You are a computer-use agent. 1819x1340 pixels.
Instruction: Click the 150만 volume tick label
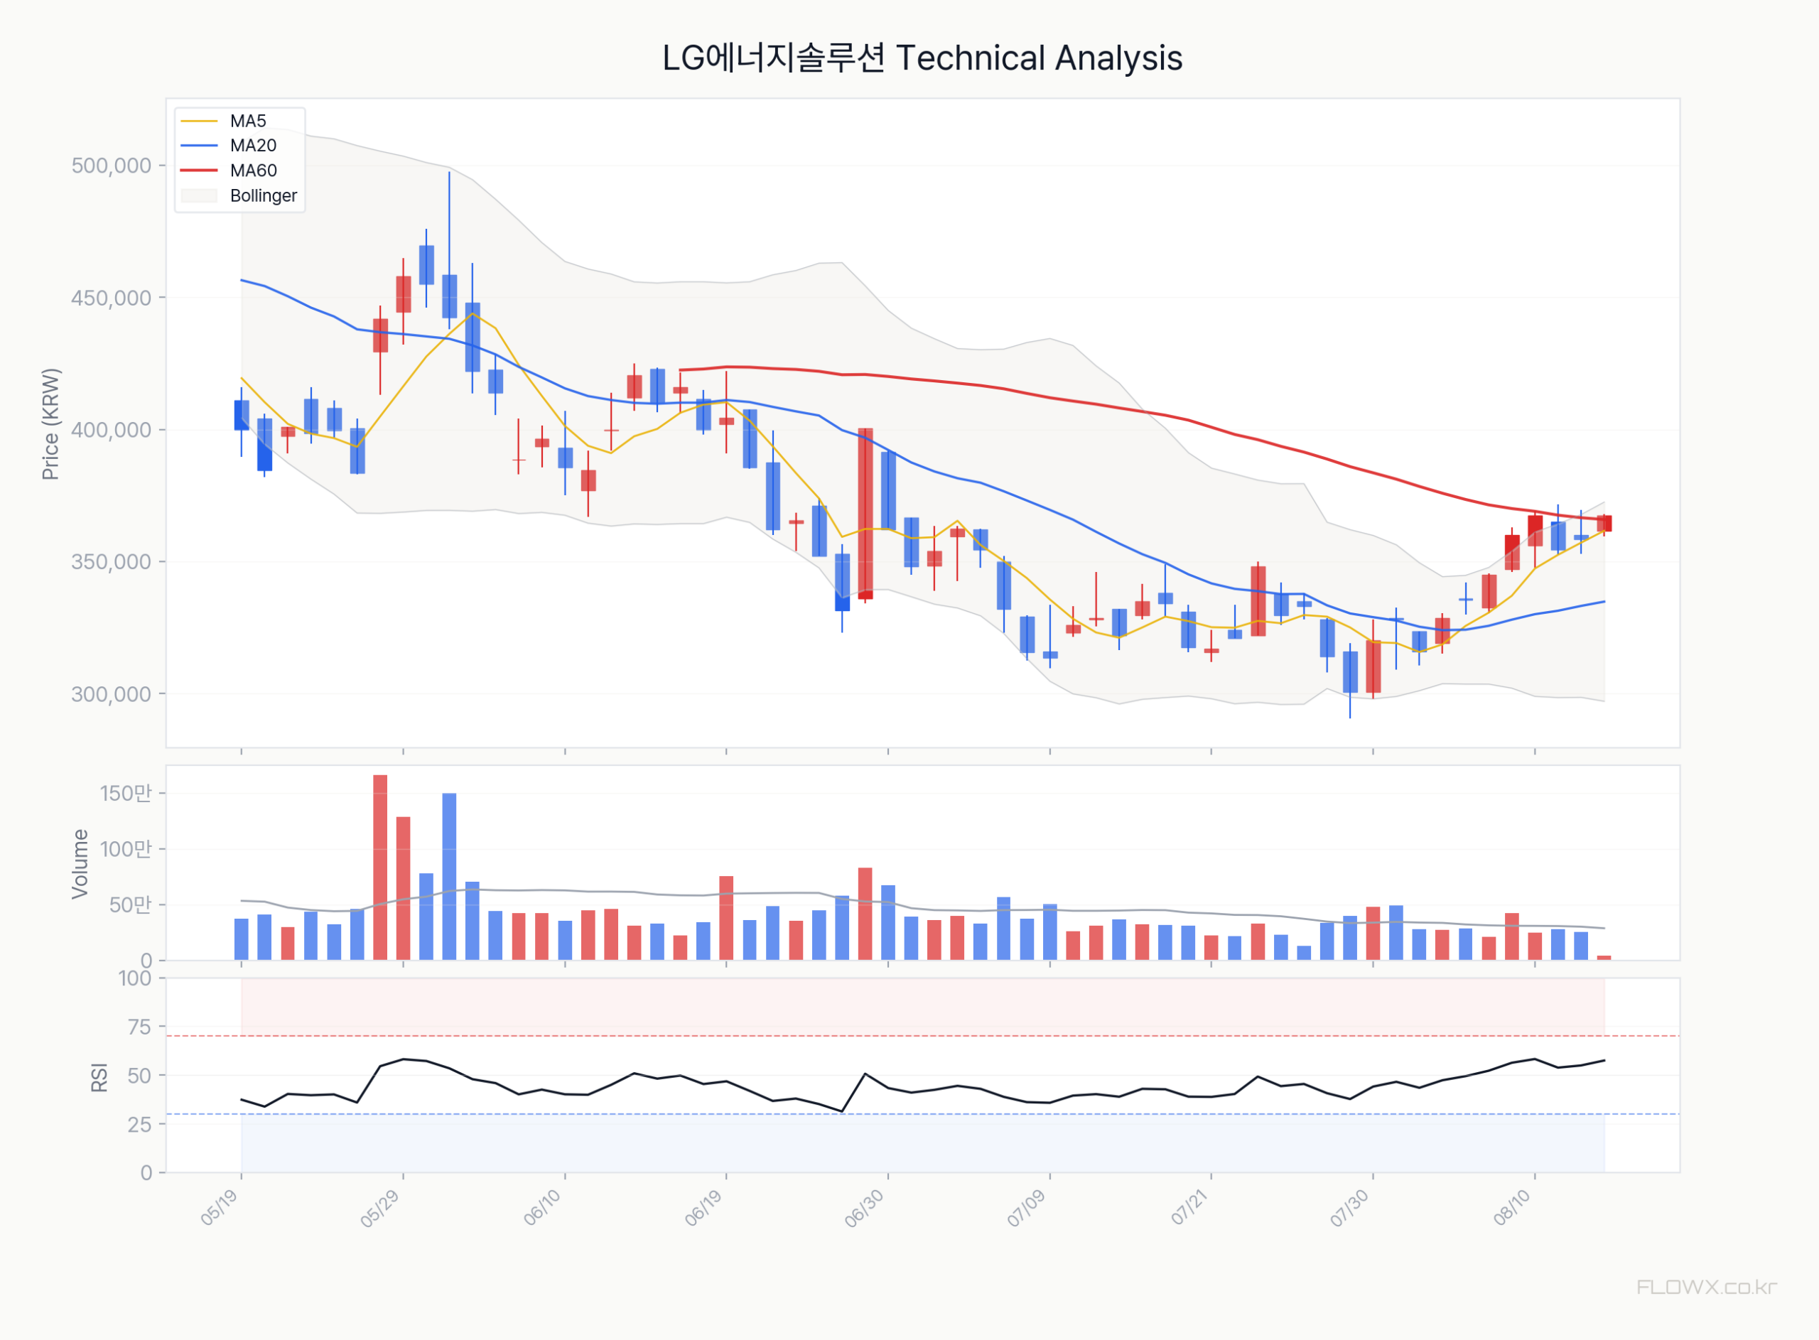click(126, 794)
